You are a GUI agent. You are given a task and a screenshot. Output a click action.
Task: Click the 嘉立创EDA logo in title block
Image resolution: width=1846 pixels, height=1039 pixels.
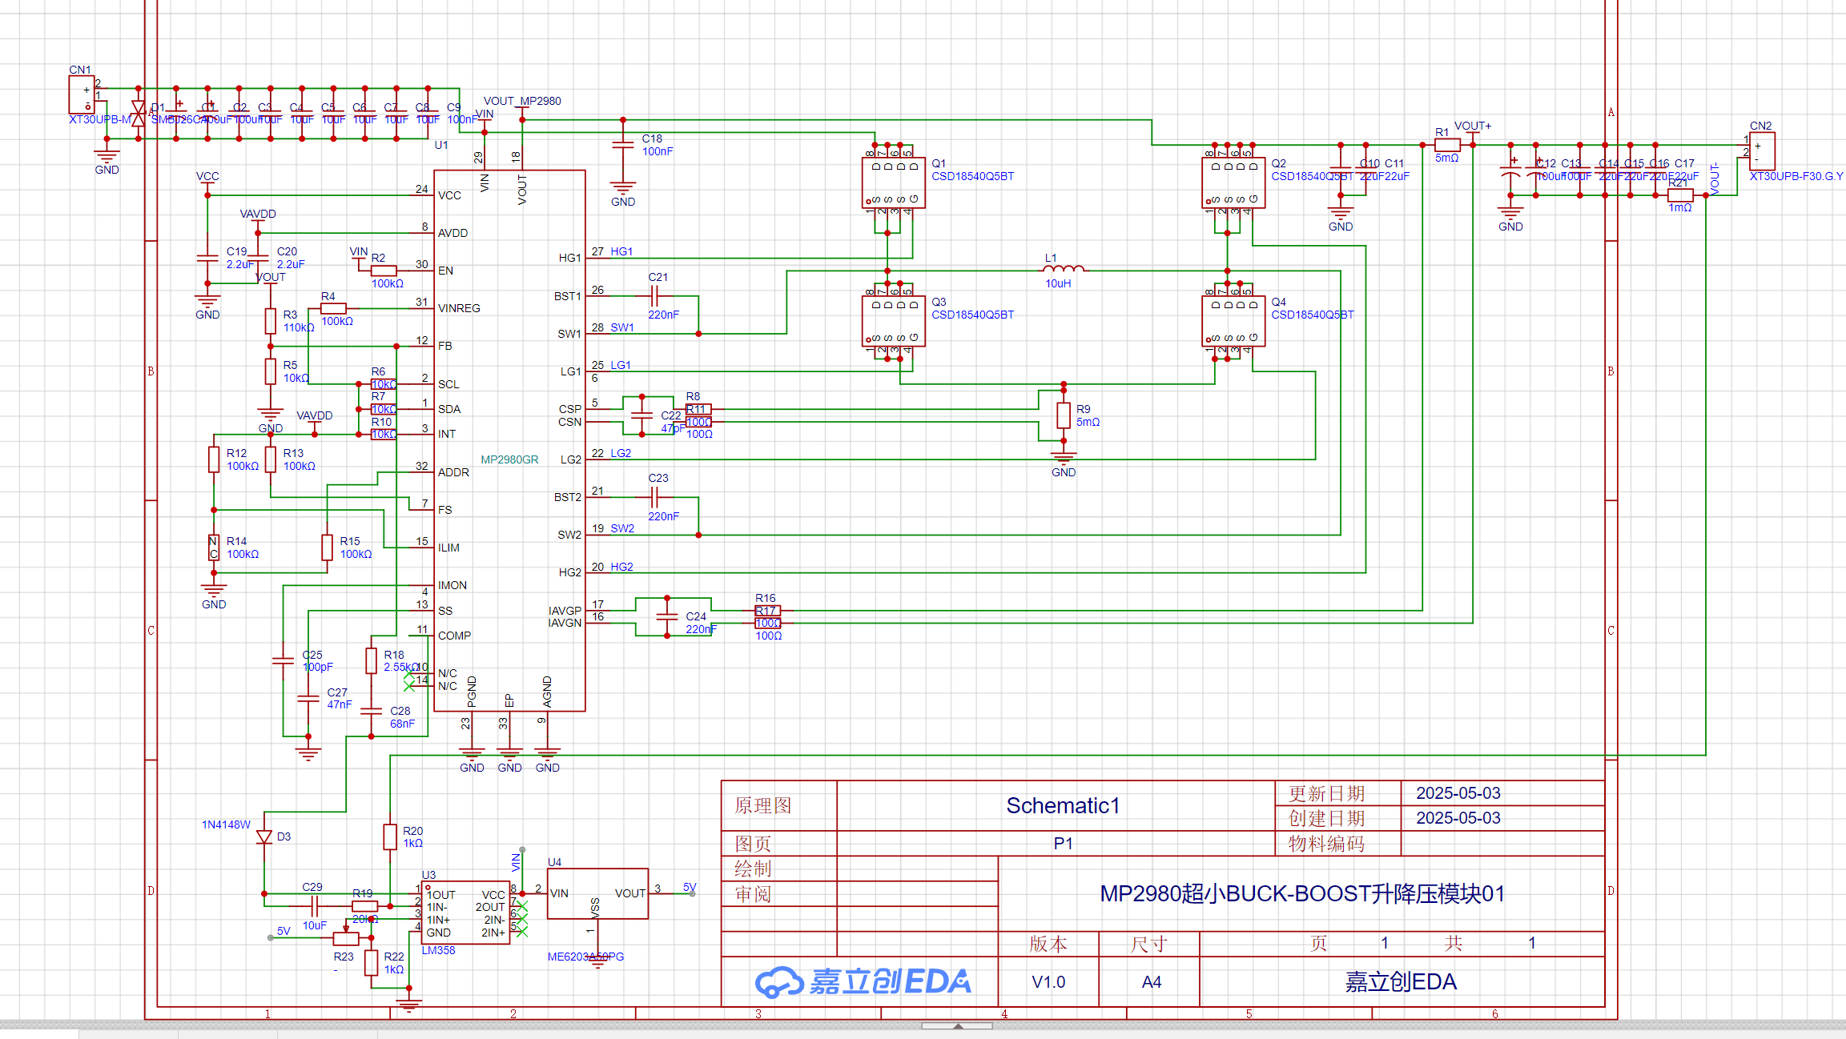(x=863, y=981)
